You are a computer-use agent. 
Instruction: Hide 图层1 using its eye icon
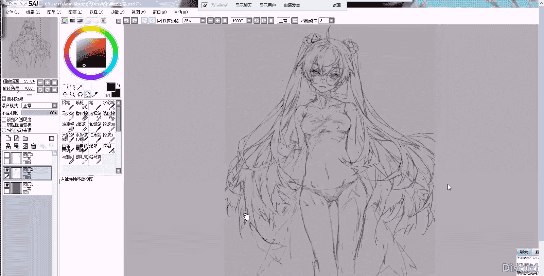tap(7, 185)
